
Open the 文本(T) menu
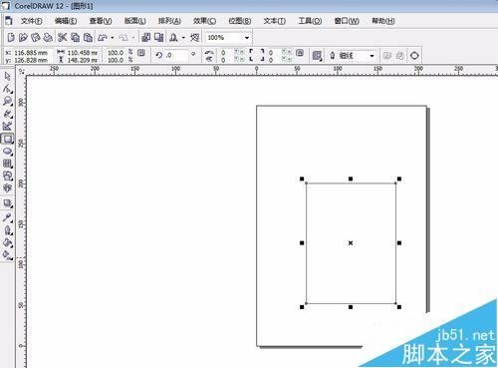point(274,21)
